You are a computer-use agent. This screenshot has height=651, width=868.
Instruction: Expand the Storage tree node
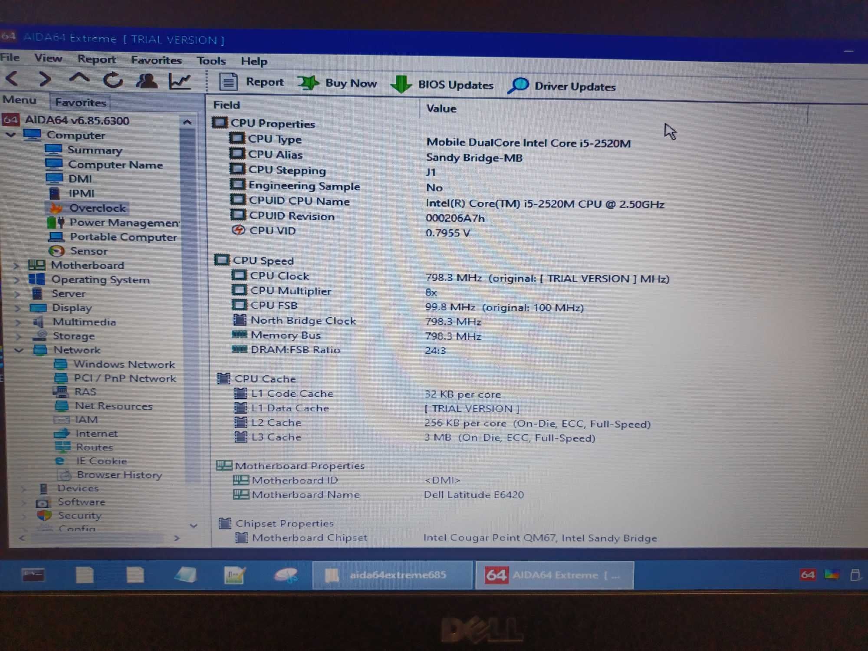pyautogui.click(x=18, y=336)
